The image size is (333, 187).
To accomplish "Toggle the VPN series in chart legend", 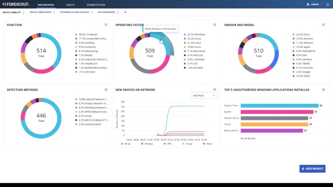I will pos(167,144).
